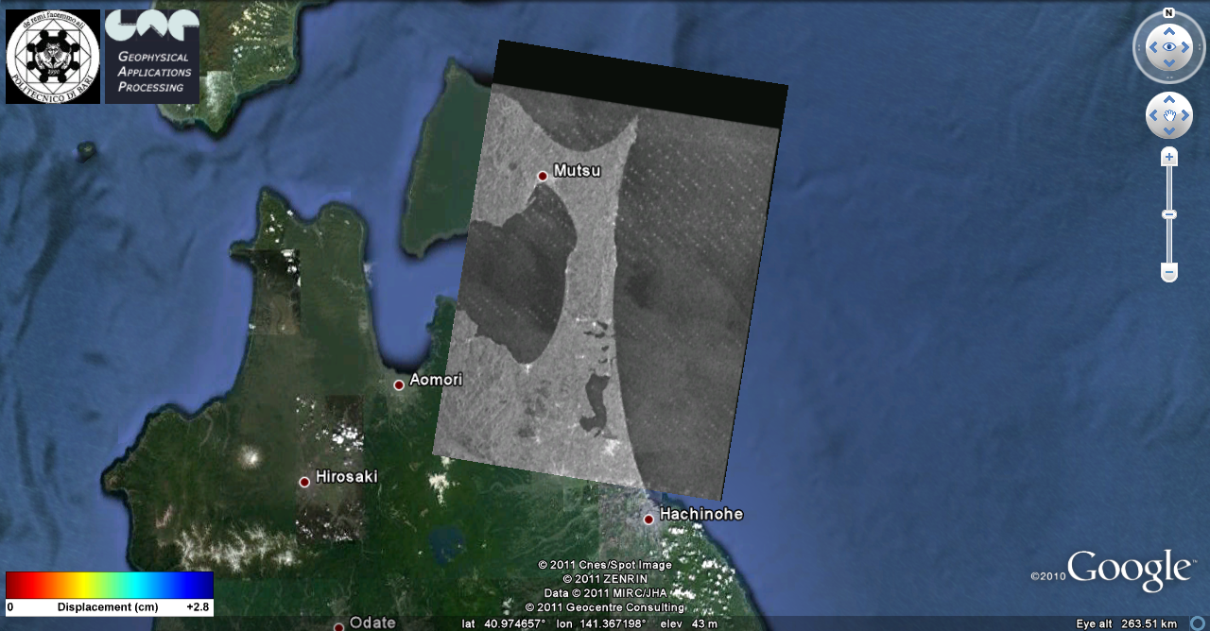Click the '0' legend minimum value
Screen dimensions: 1210x631
(x=10, y=606)
